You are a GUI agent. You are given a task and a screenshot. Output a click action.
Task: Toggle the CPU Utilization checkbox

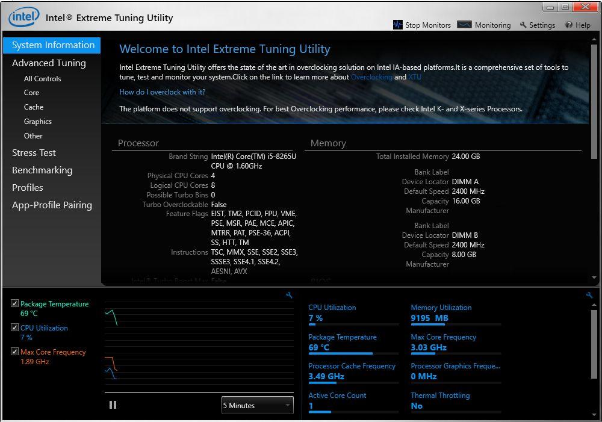(14, 327)
